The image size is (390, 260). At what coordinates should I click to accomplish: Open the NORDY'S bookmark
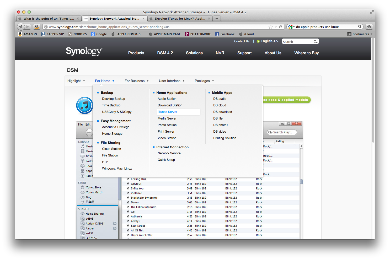pos(77,34)
